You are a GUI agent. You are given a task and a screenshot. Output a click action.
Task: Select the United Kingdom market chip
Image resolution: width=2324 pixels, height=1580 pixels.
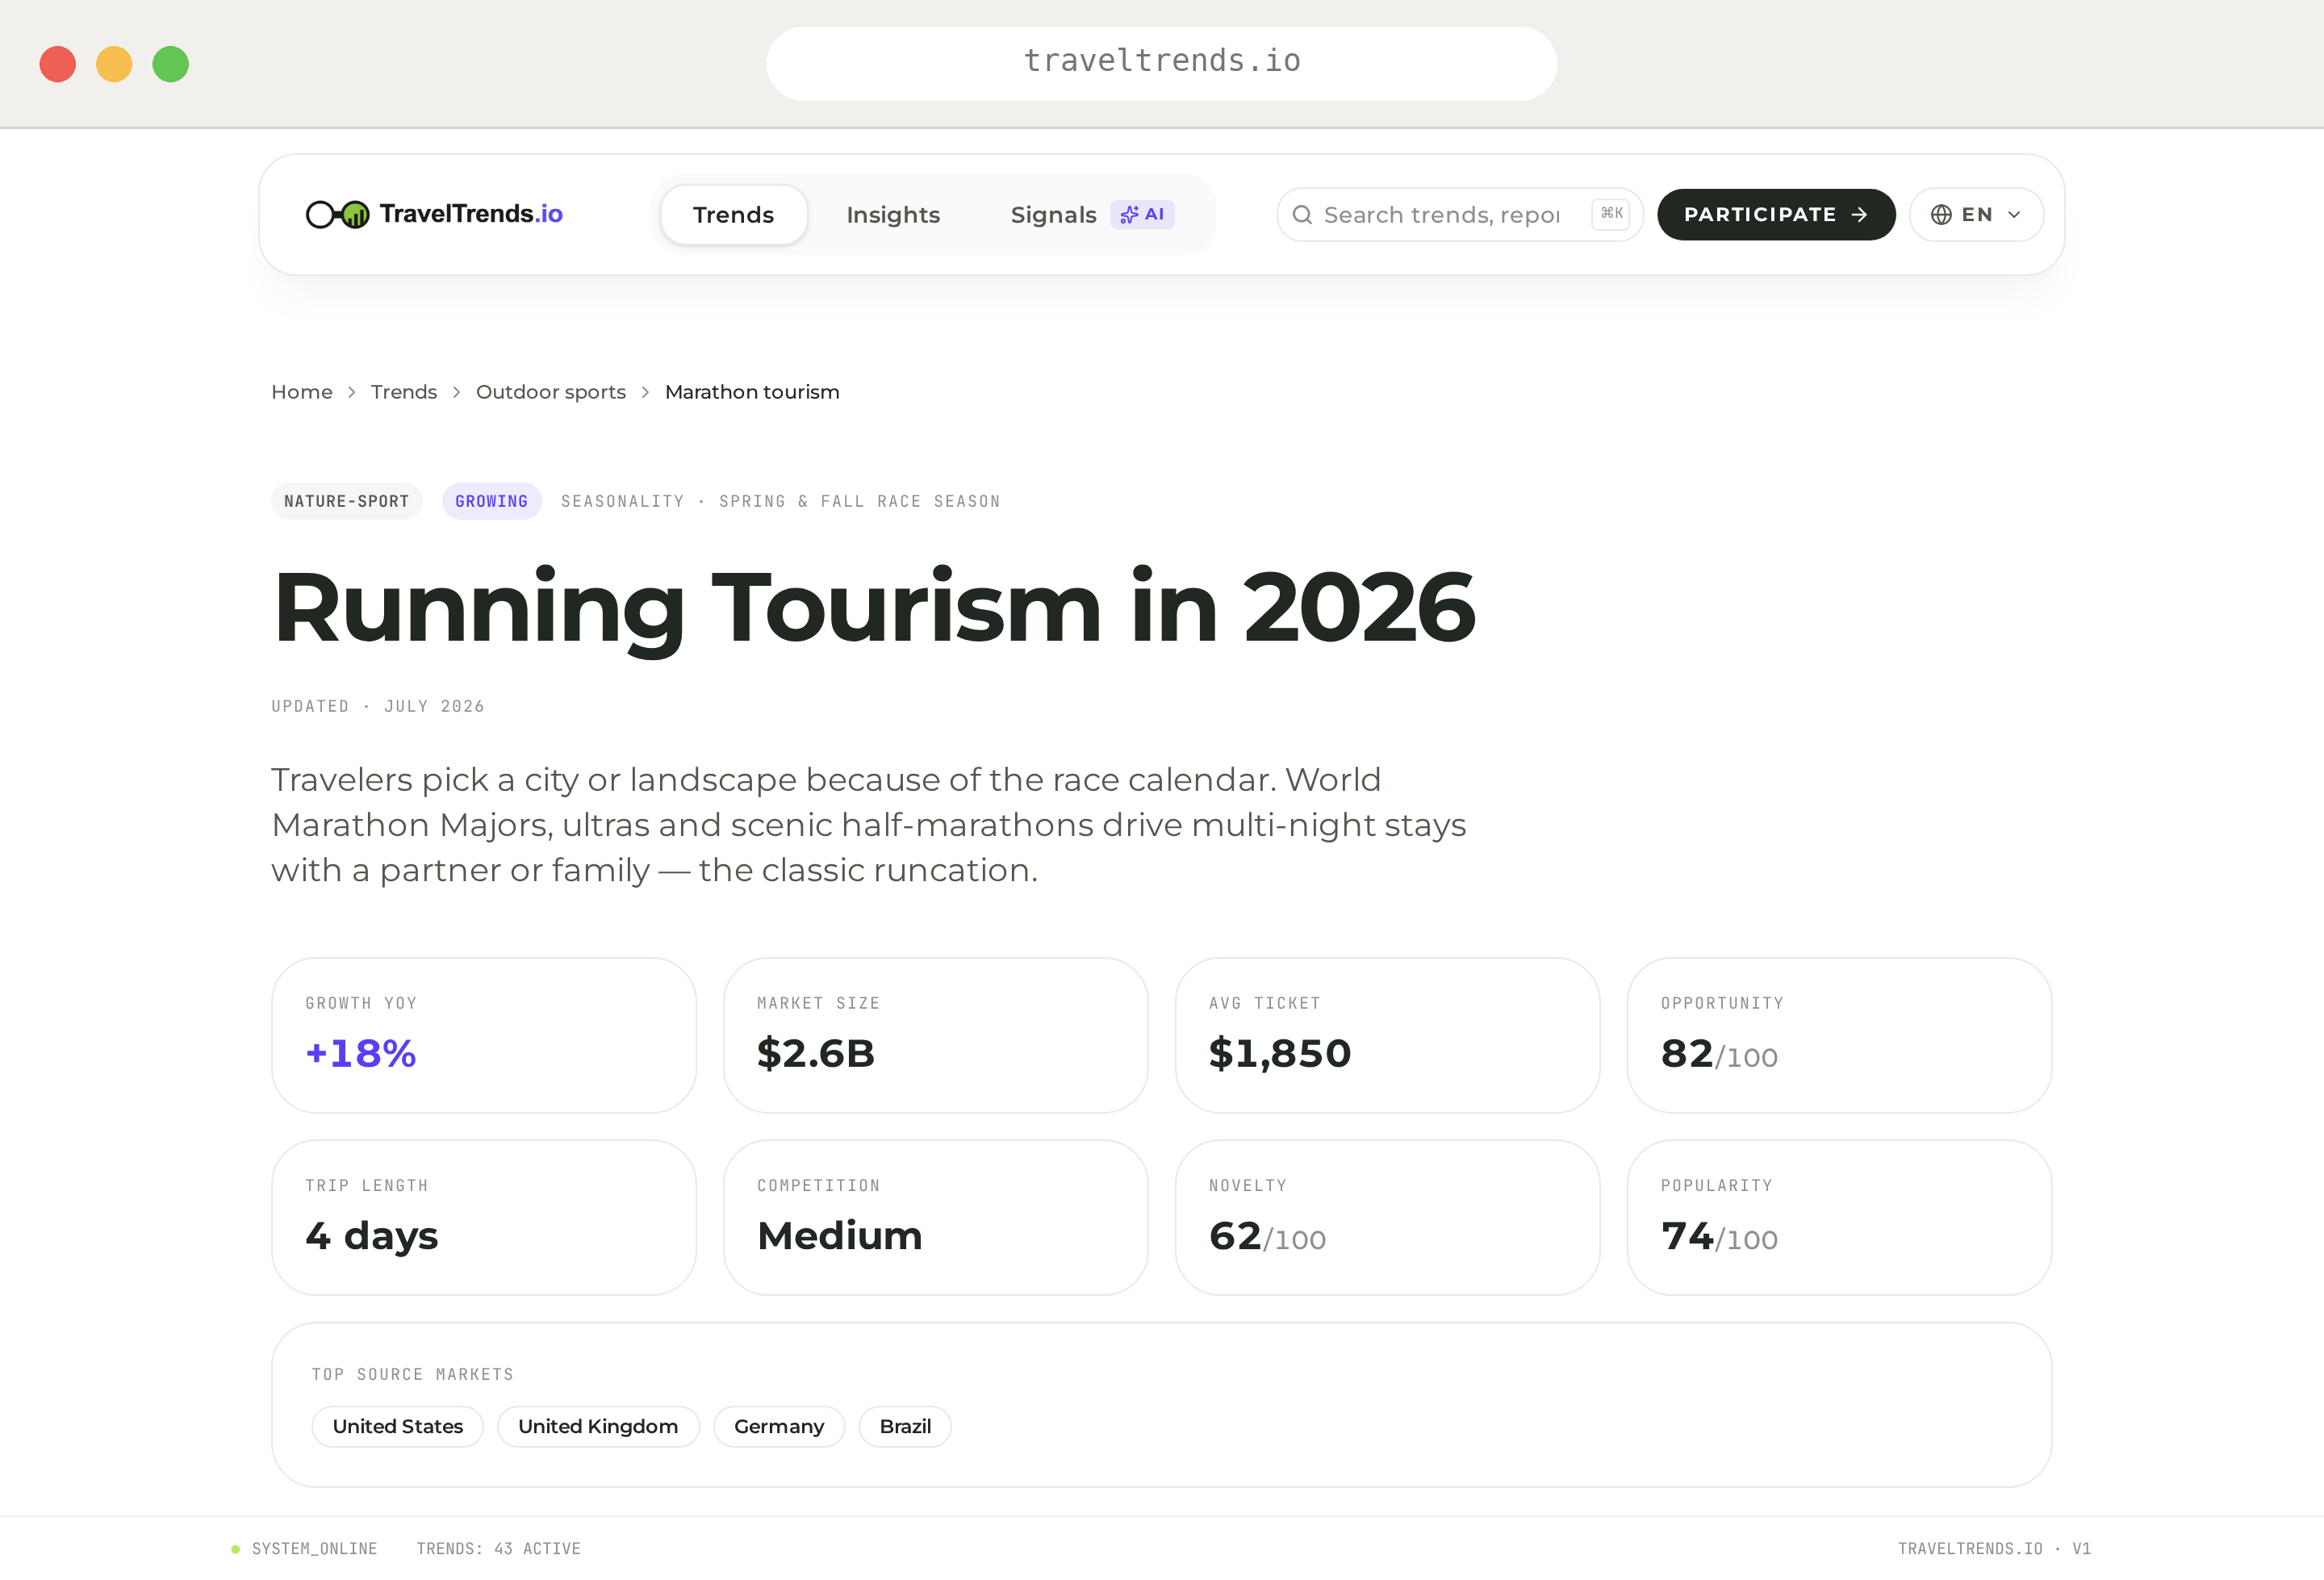coord(598,1426)
